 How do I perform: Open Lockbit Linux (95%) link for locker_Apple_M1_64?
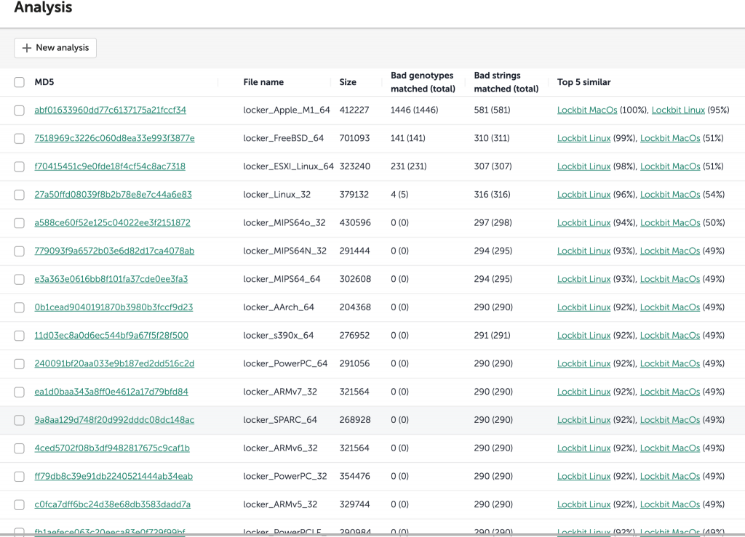679,110
